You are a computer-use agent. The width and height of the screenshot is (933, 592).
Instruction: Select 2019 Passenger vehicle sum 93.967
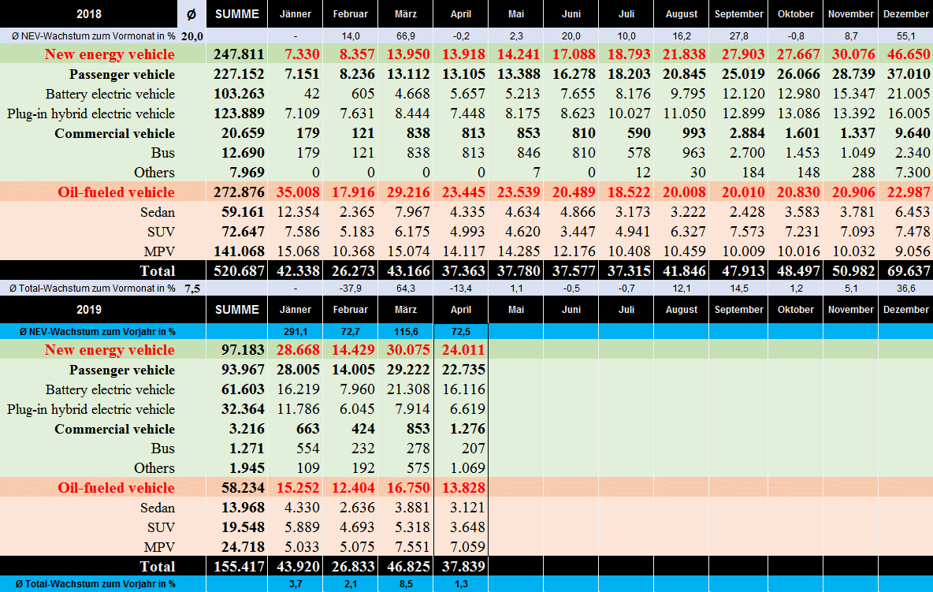[x=243, y=370]
